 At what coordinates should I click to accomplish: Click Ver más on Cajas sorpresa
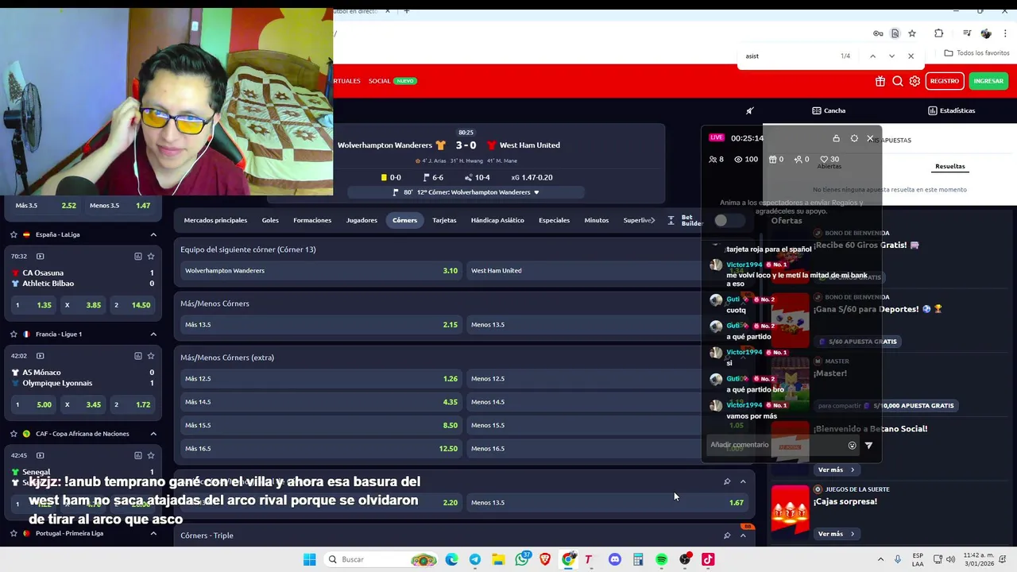tap(836, 534)
